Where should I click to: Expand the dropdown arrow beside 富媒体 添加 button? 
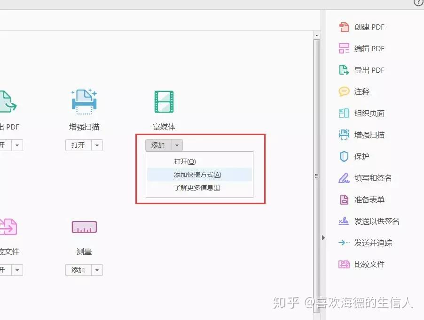(x=177, y=145)
